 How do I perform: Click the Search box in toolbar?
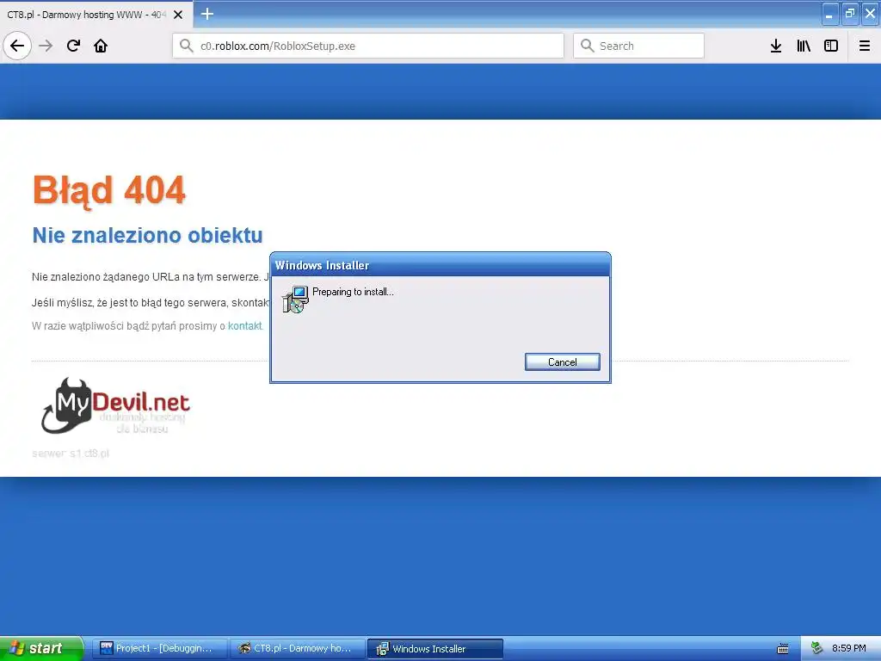(x=638, y=46)
